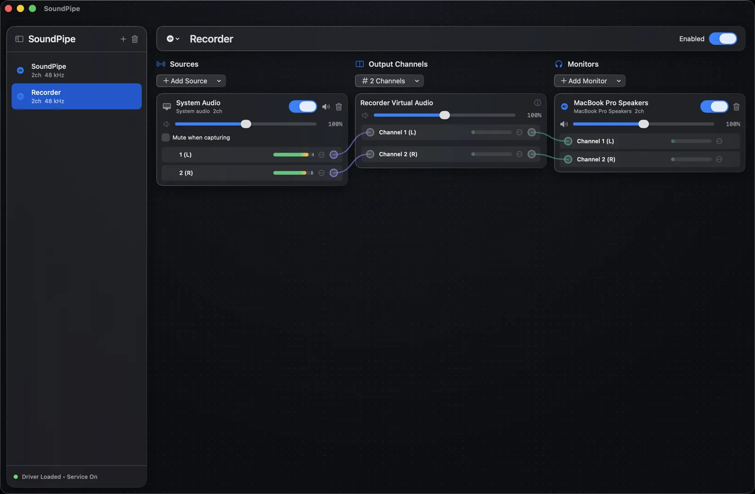The image size is (755, 494).
Task: Click Output Channel 2 (R) output connector
Action: point(532,154)
